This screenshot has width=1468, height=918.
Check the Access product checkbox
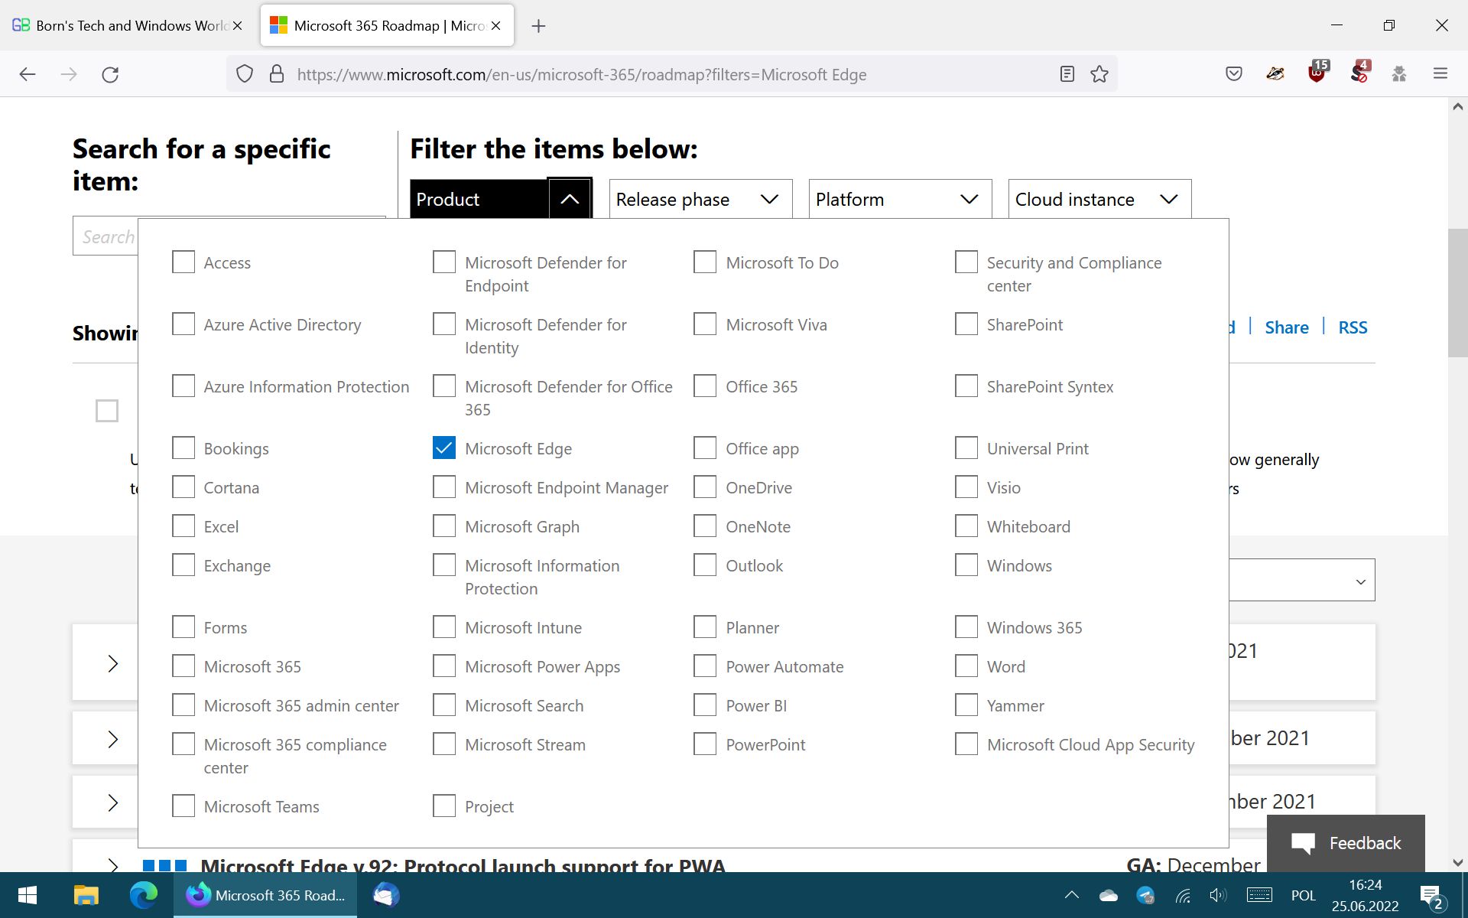coord(183,262)
